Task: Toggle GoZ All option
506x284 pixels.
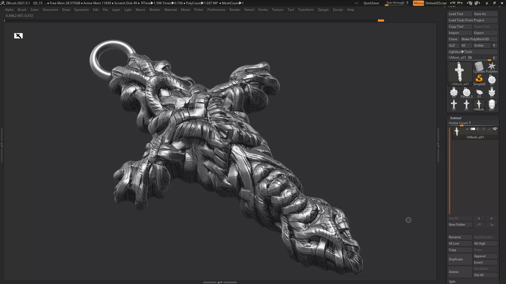Action: click(x=466, y=45)
